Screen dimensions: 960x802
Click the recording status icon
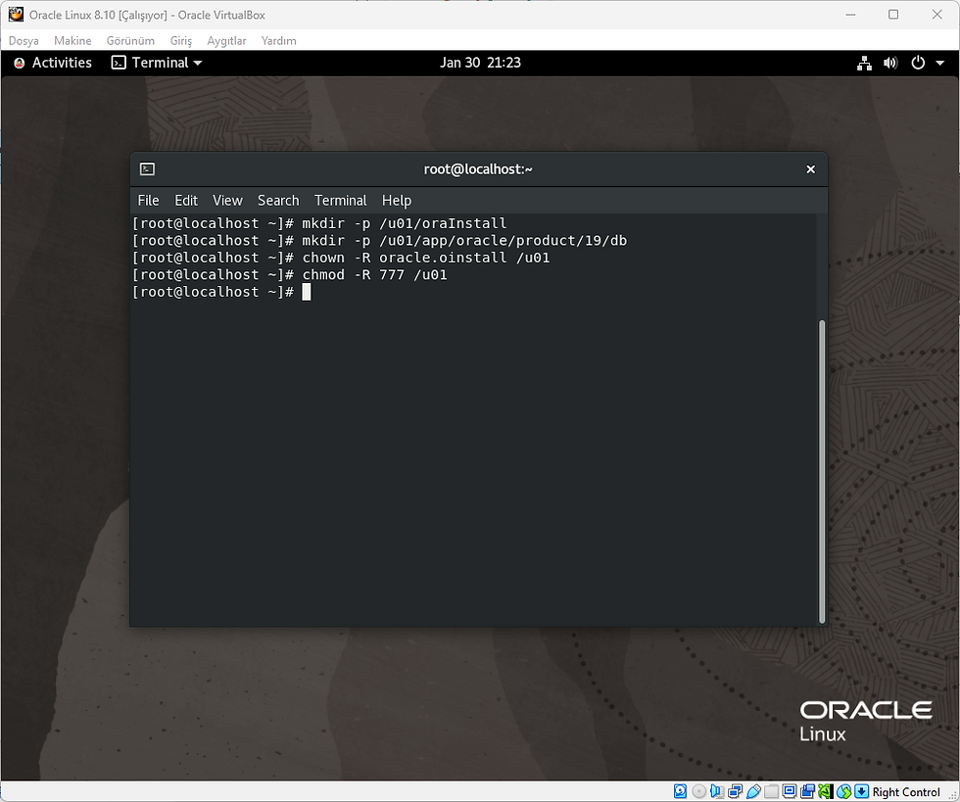point(807,791)
